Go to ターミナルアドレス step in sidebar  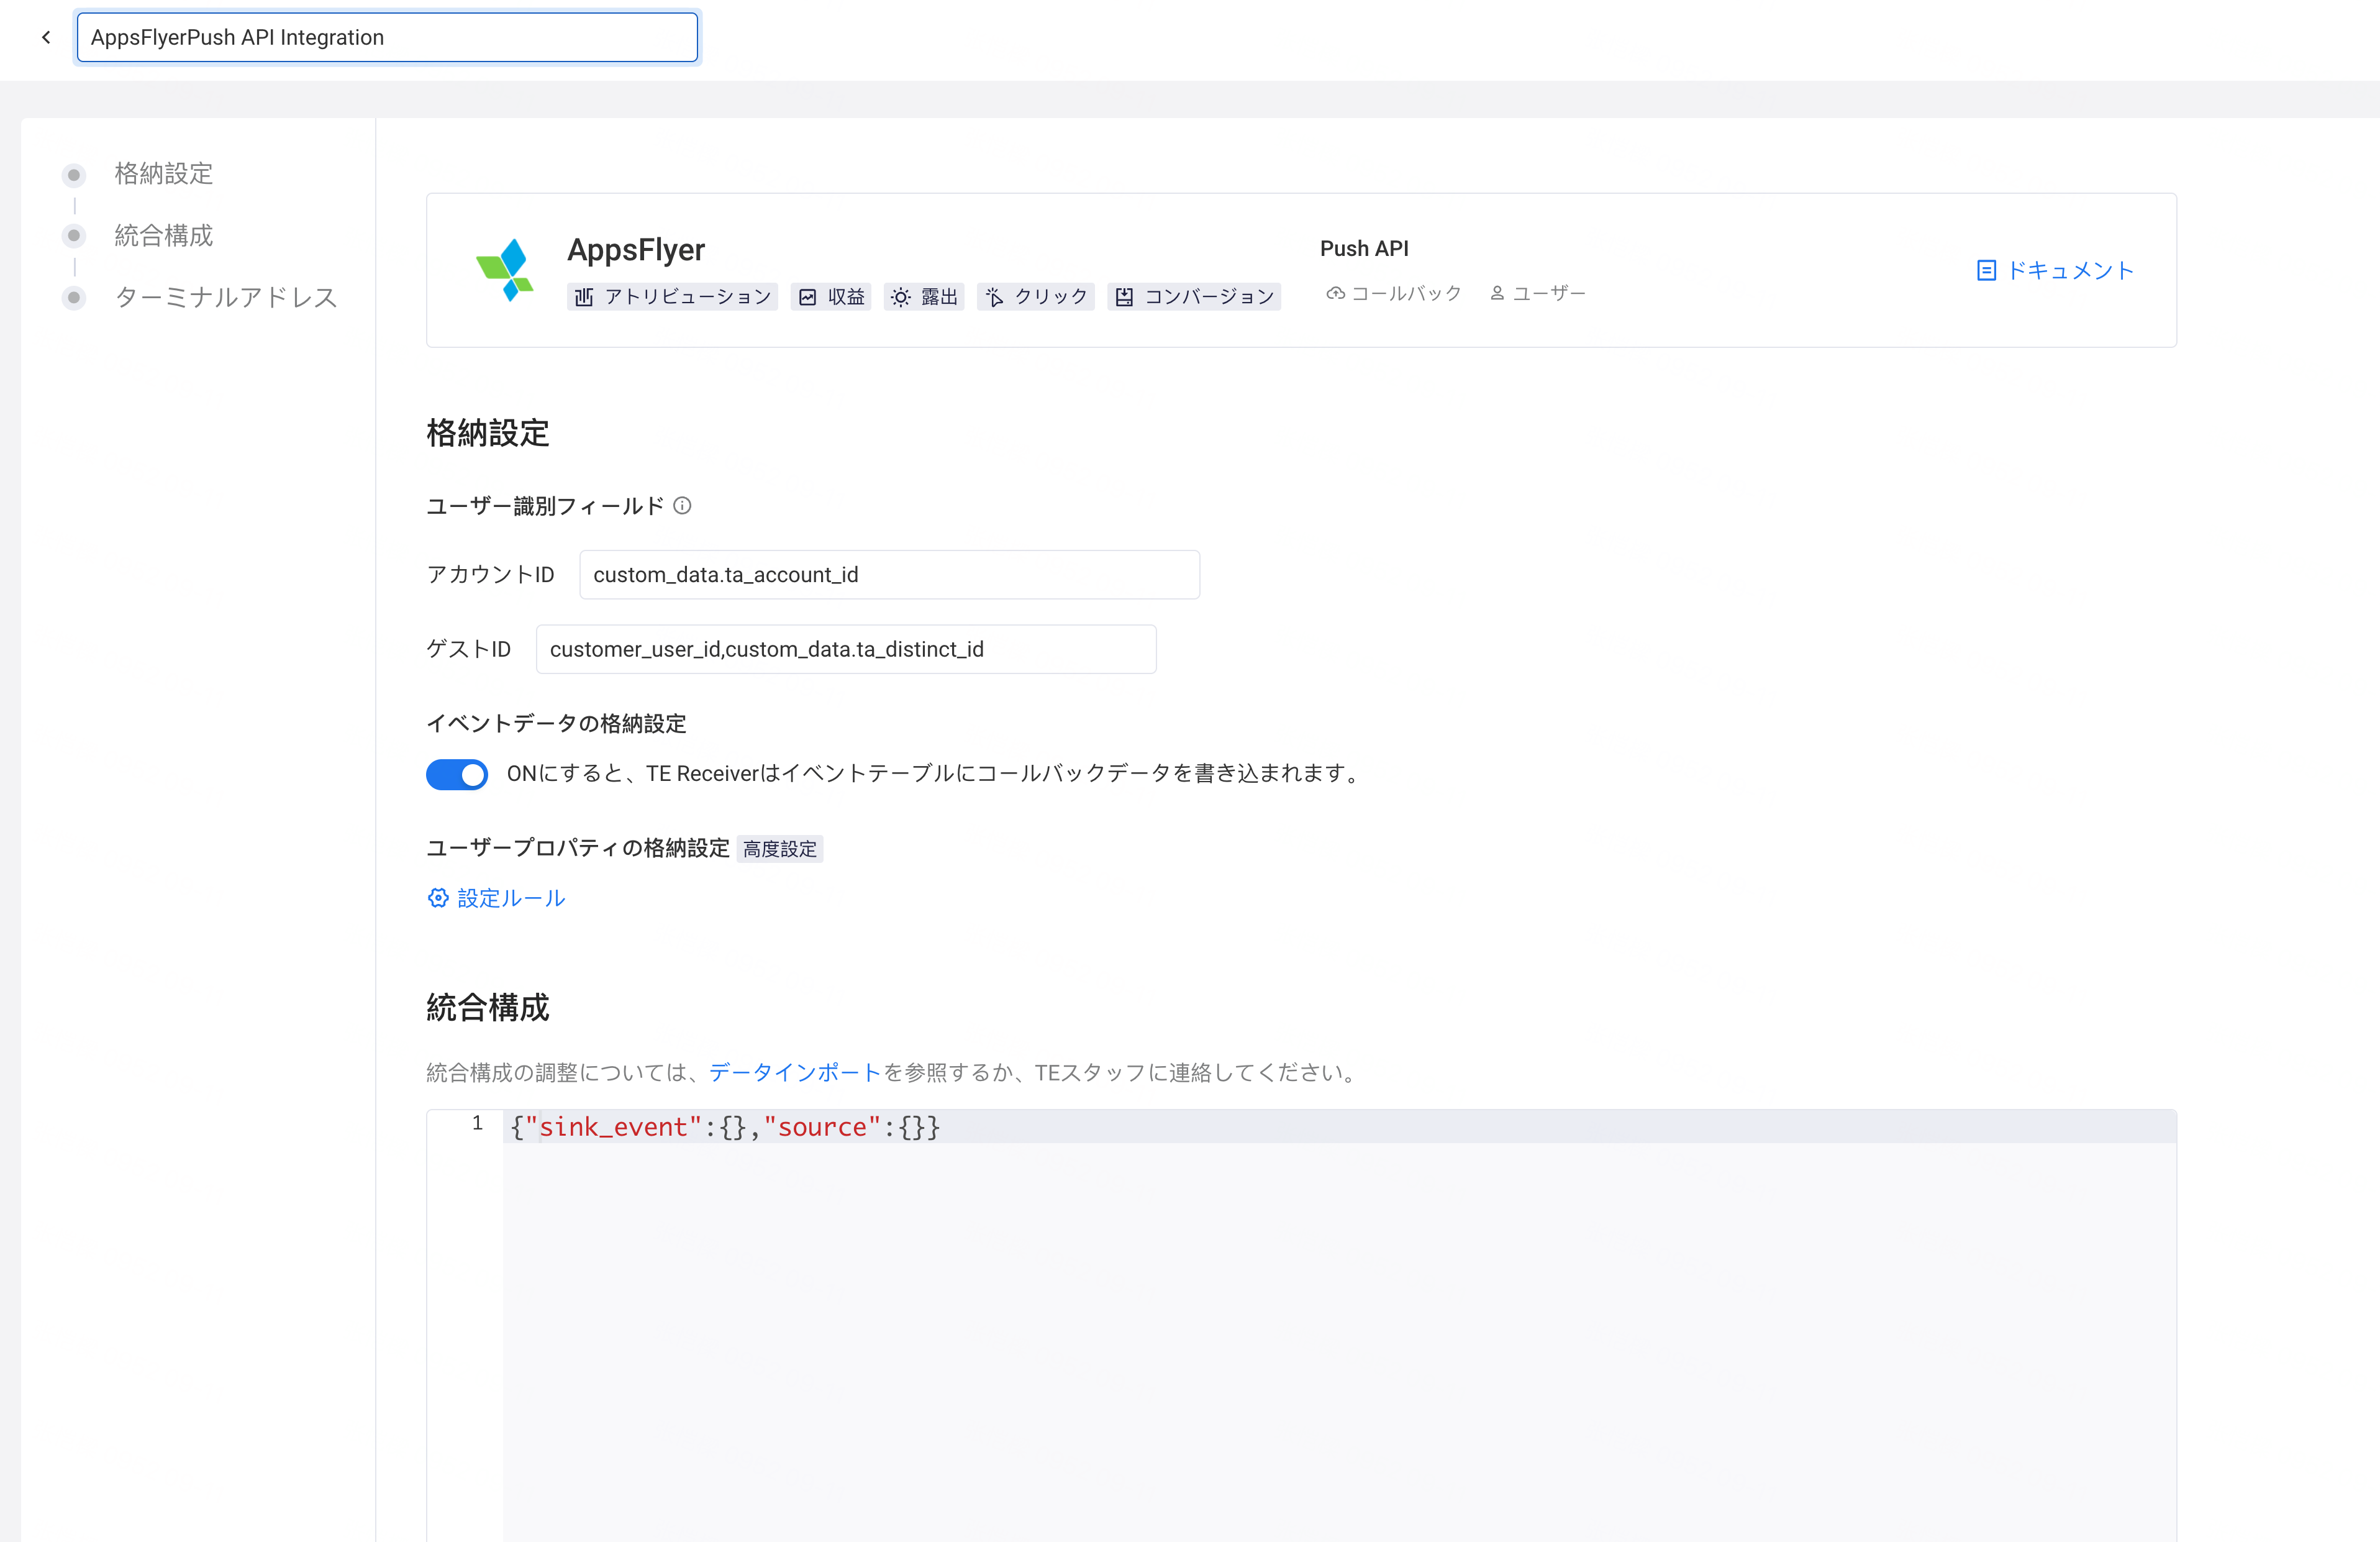226,298
